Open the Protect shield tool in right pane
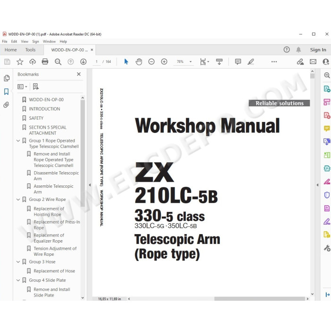 327,195
